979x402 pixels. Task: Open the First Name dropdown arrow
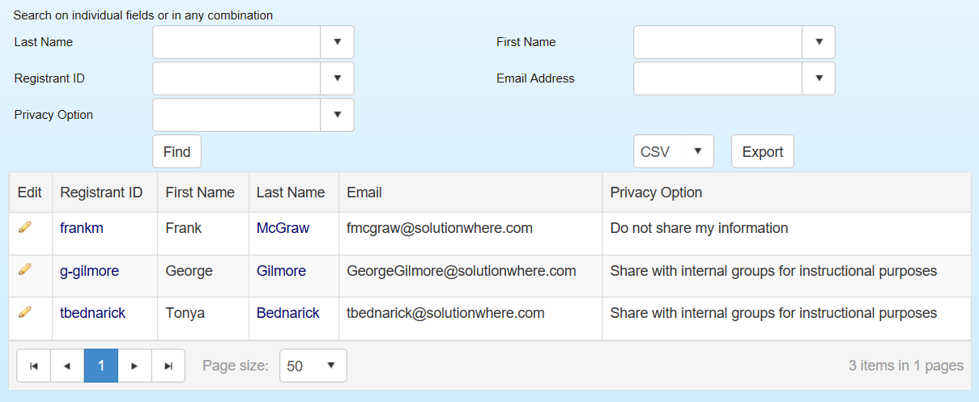tap(819, 42)
